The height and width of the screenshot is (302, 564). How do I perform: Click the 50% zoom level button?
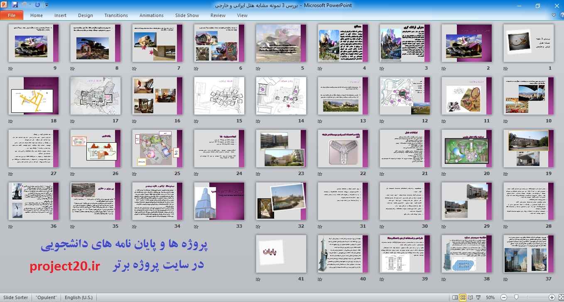[490, 297]
